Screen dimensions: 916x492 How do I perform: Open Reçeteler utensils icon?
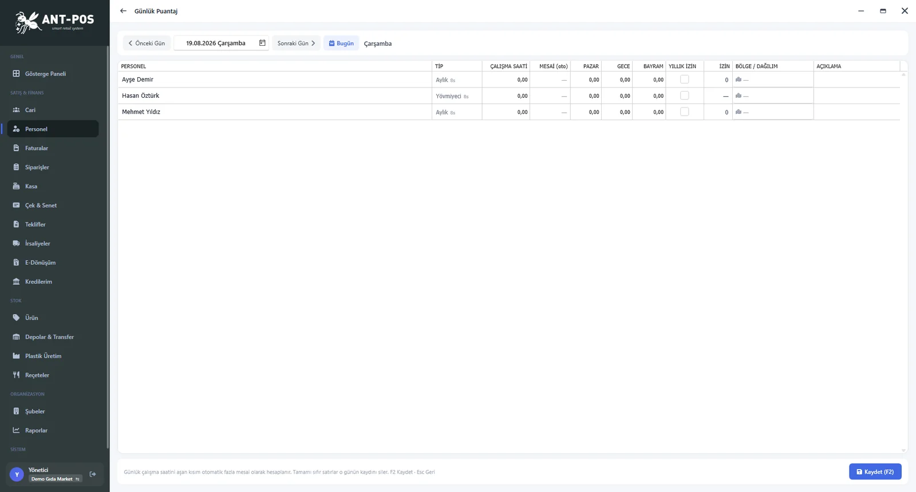pyautogui.click(x=16, y=375)
